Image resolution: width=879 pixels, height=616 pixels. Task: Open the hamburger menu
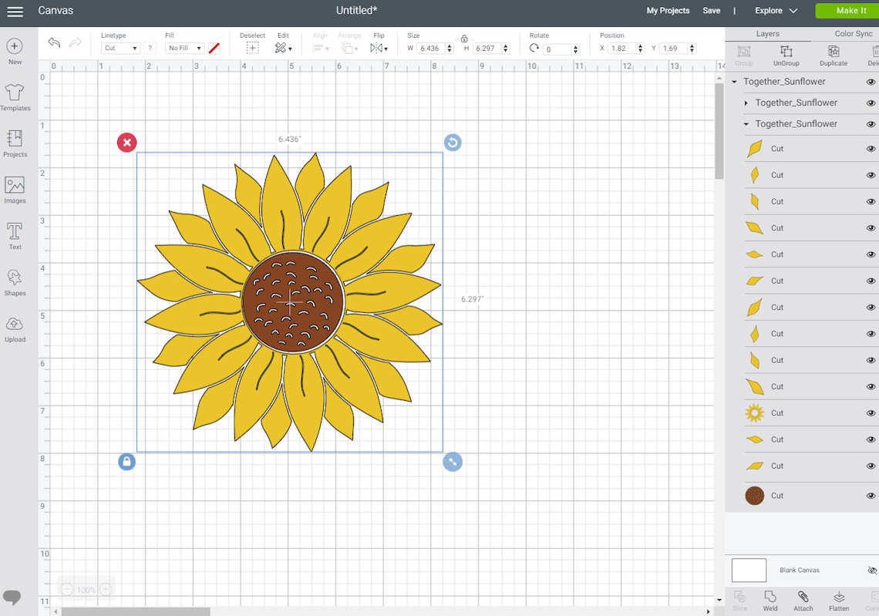coord(15,11)
